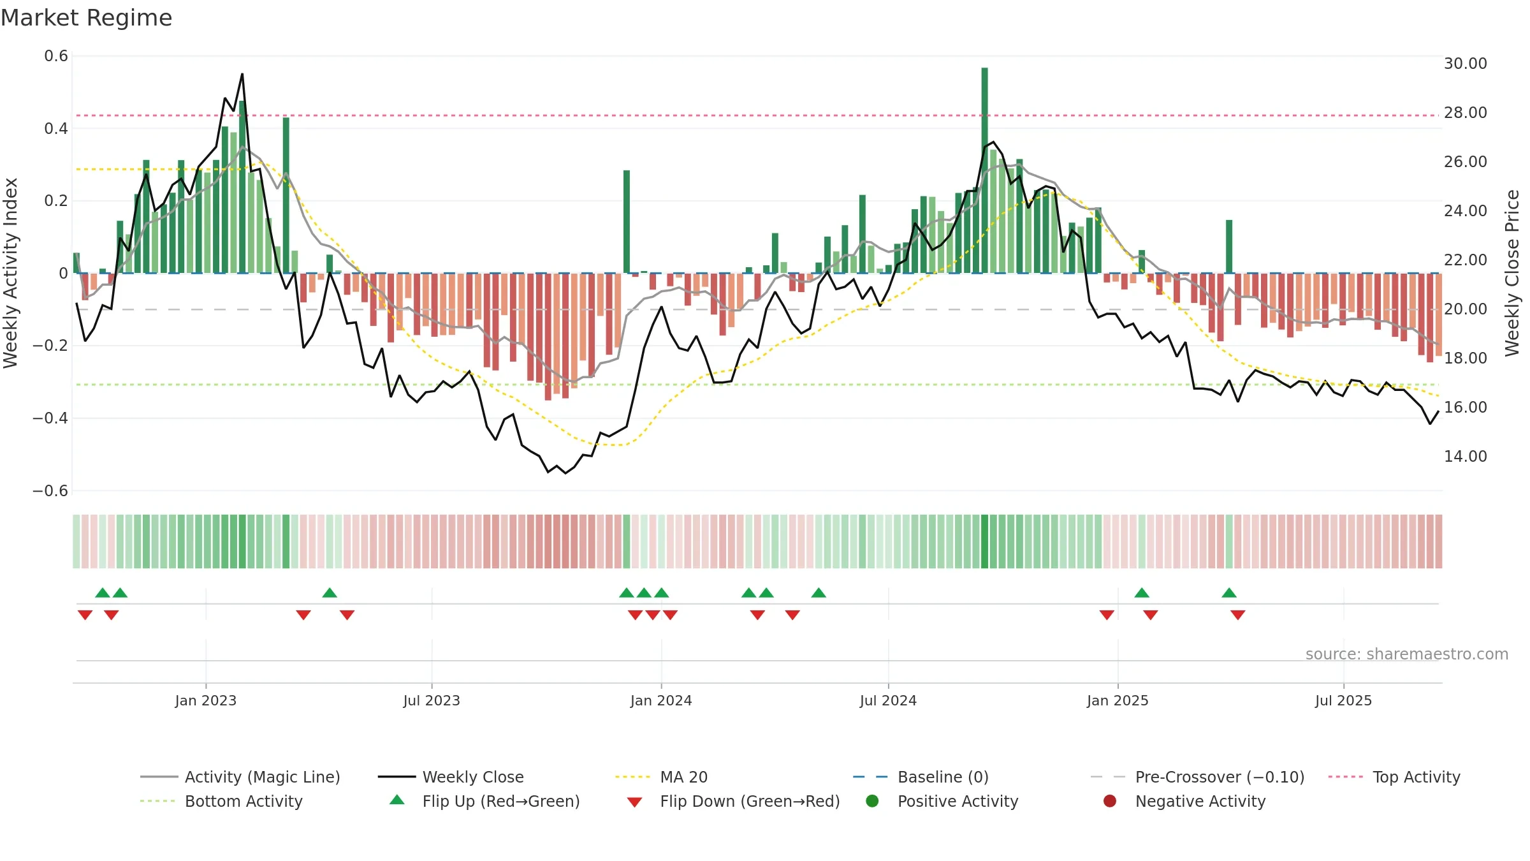
Task: Click the red Flip Down triangle in legend
Action: 634,802
